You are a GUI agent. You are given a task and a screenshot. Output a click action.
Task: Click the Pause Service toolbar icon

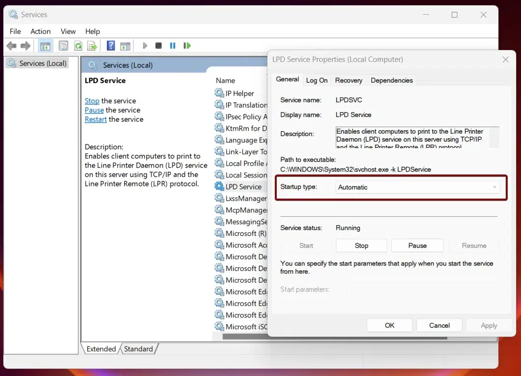[x=173, y=45]
